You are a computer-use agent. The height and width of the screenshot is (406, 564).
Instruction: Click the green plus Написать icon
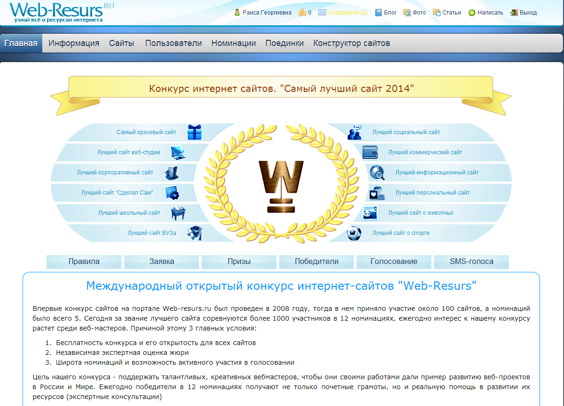tap(472, 13)
